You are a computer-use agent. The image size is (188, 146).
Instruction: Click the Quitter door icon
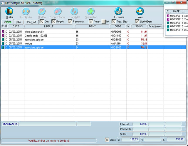point(9,12)
